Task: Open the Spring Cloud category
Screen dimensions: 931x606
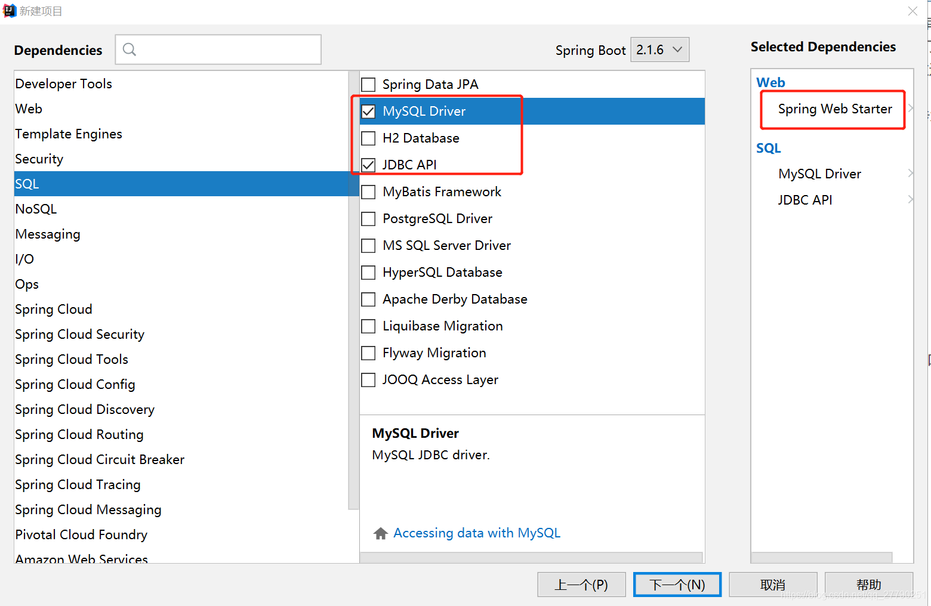Action: point(181,309)
